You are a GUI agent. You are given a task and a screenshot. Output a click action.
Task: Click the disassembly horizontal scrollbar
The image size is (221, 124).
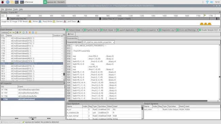[x=138, y=101]
